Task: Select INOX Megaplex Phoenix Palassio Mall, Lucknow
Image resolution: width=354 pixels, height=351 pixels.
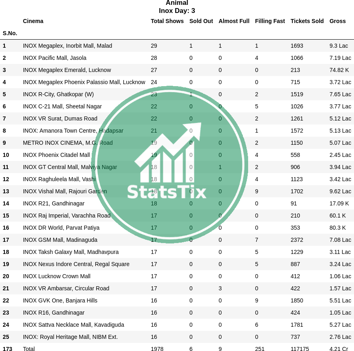Action: coord(84,82)
